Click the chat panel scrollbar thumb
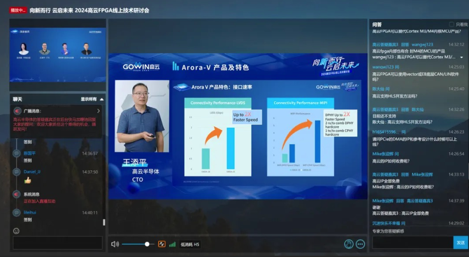 click(x=104, y=222)
